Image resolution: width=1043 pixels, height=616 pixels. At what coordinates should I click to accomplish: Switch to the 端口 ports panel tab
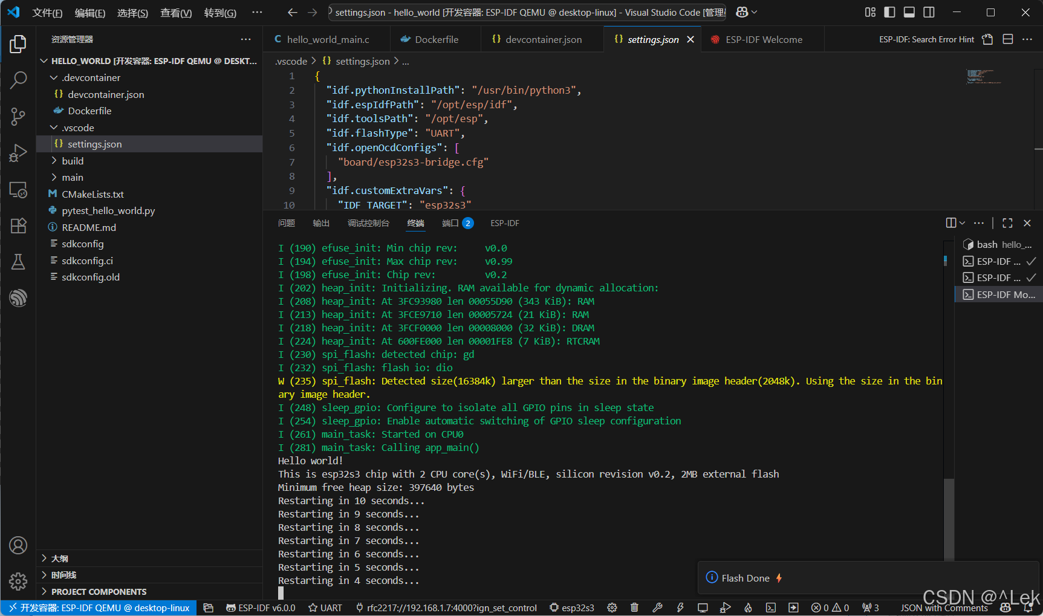pos(458,223)
